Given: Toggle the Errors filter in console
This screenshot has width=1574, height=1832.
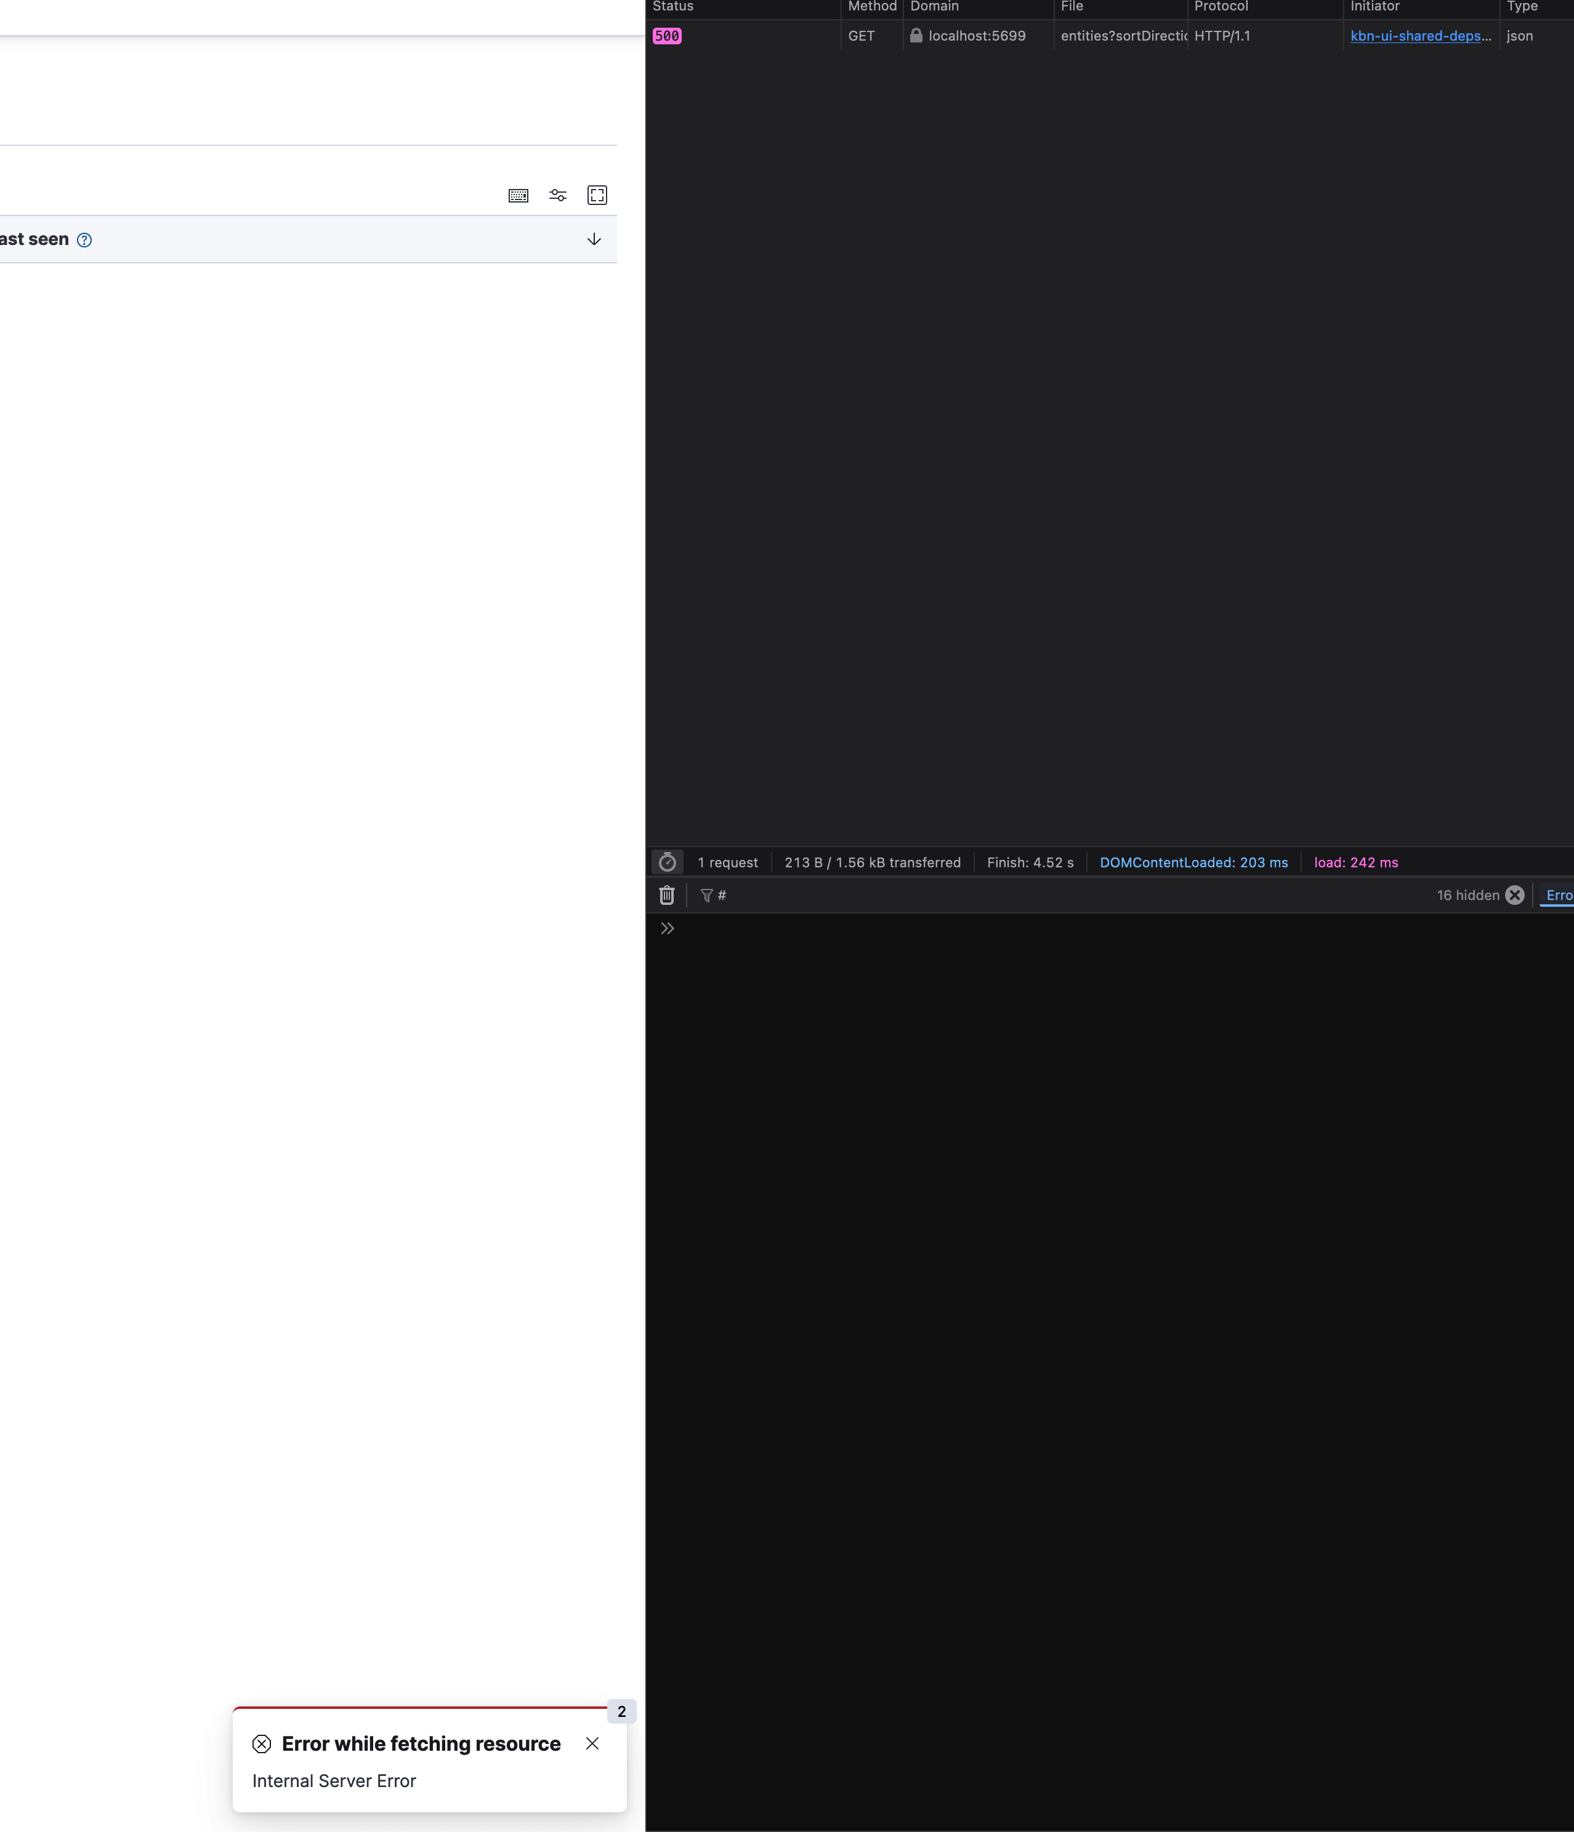Looking at the screenshot, I should coord(1560,896).
